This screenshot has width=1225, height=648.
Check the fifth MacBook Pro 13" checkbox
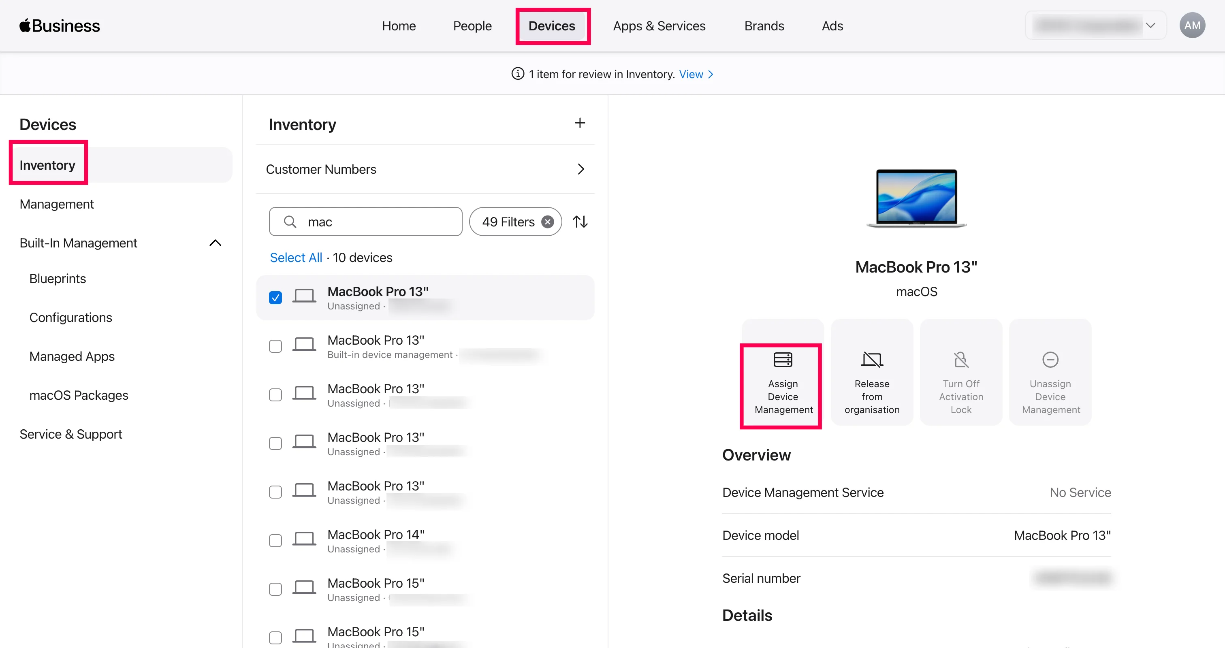(x=275, y=492)
